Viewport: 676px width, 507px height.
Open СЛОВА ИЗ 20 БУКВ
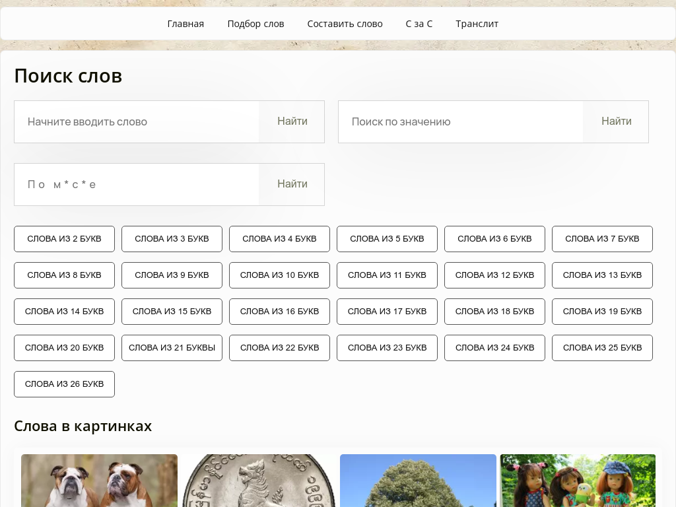64,348
